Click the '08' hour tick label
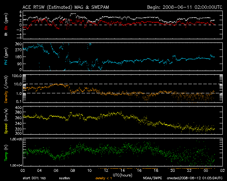The width and height of the screenshot is (227, 181). click(x=73, y=171)
